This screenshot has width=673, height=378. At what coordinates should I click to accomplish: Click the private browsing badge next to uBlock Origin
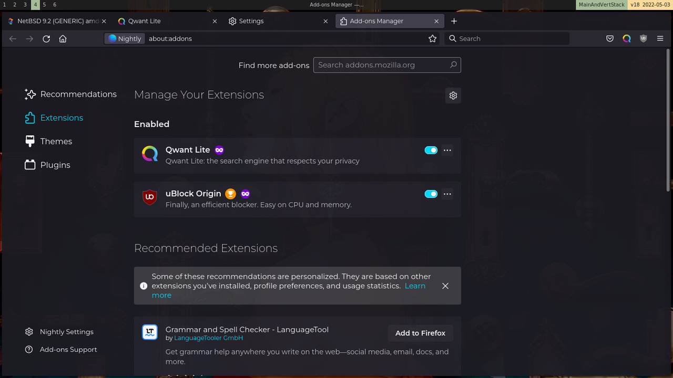[x=245, y=194]
